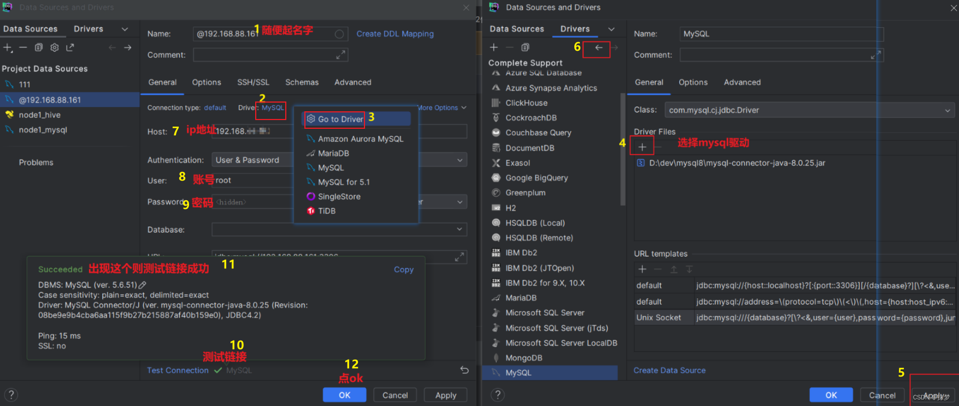Click the edit pencil icon next to the DBMS version

tap(143, 285)
